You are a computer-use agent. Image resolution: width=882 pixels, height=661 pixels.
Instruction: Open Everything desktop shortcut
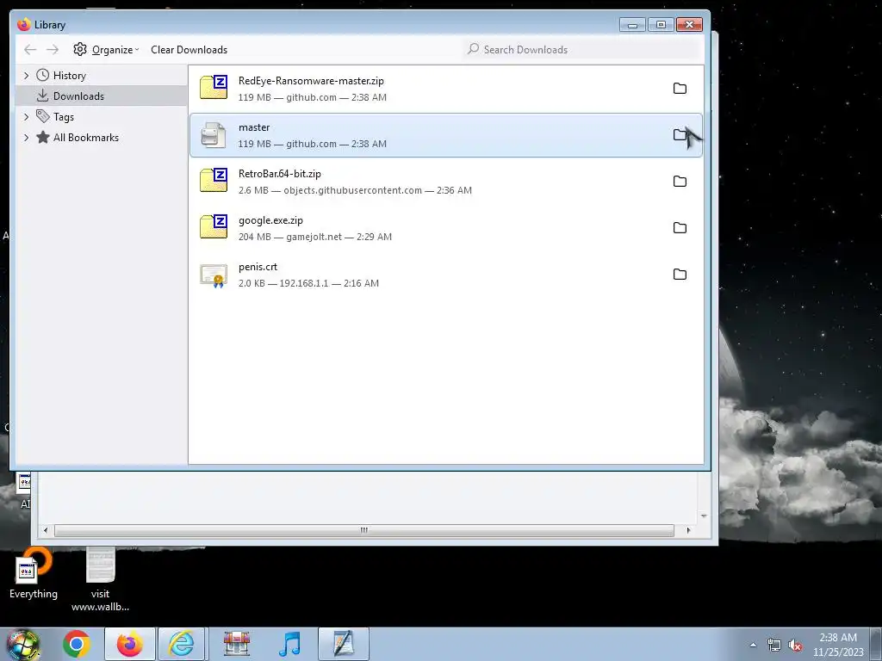(x=34, y=574)
